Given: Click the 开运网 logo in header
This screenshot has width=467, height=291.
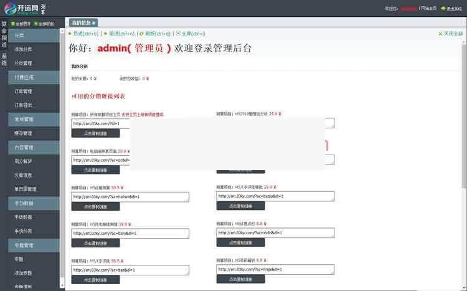Looking at the screenshot, I should (25, 8).
